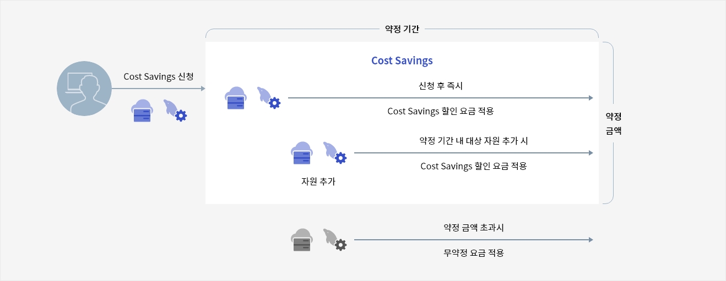Click the dolphin gear icon under Cost Savings 신청
The image size is (726, 281).
pos(175,111)
